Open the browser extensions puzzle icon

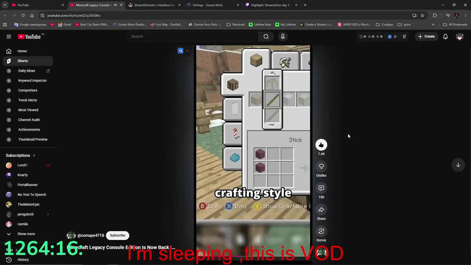435,15
